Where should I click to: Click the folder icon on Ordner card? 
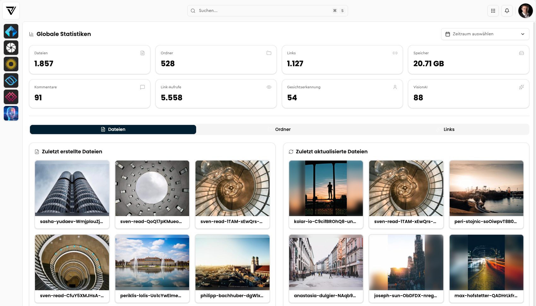click(269, 53)
